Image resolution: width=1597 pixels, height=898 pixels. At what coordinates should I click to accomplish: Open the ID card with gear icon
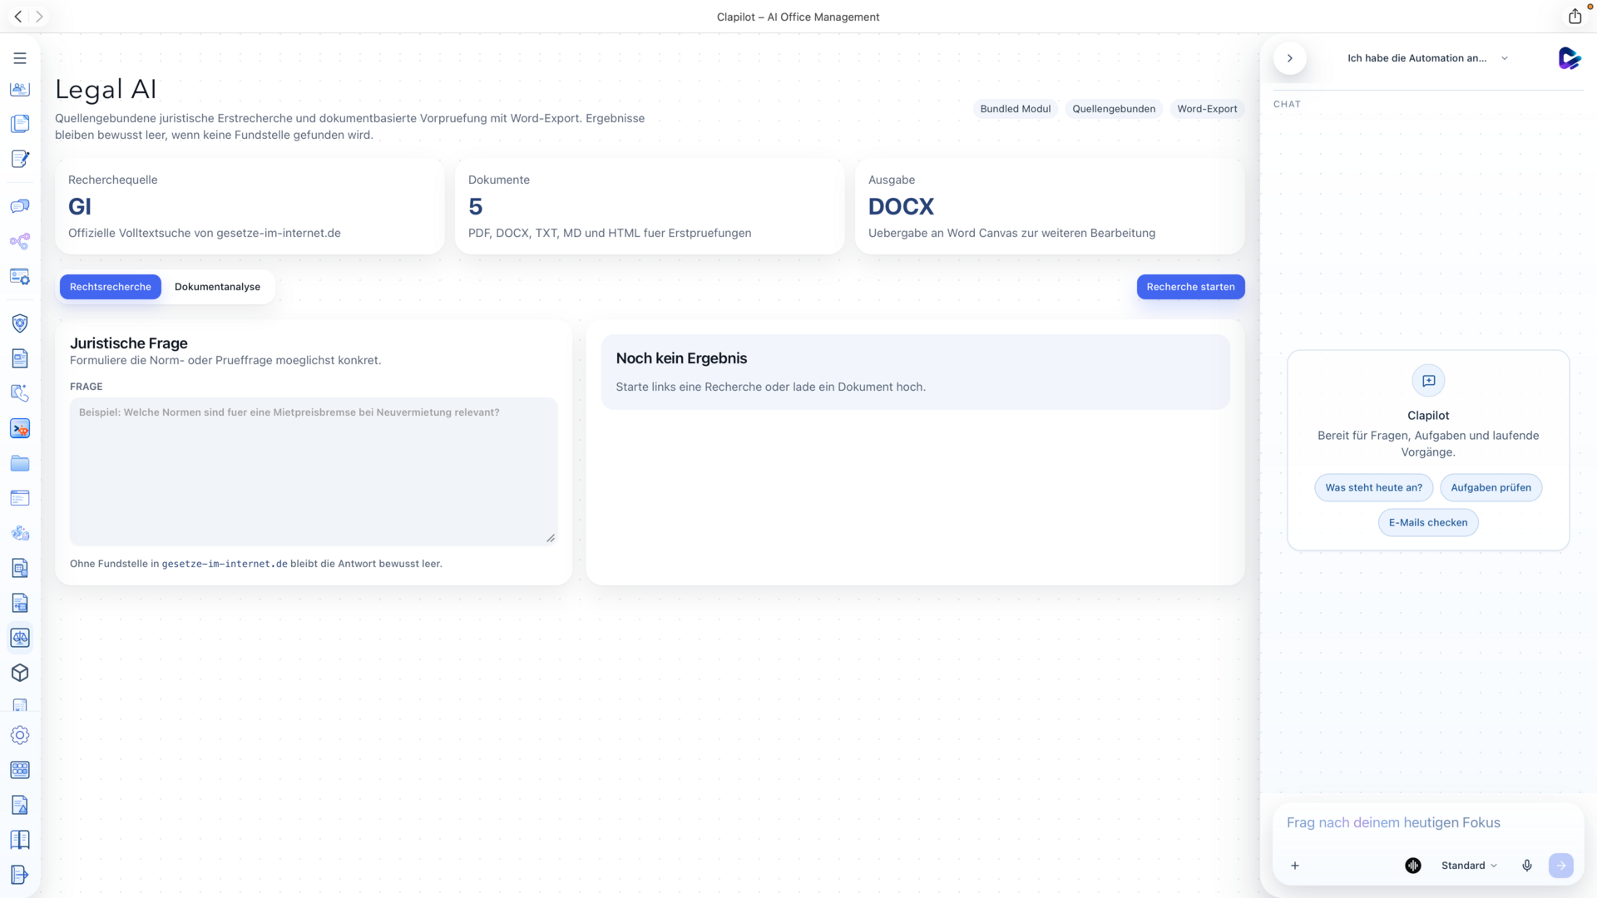point(20,276)
